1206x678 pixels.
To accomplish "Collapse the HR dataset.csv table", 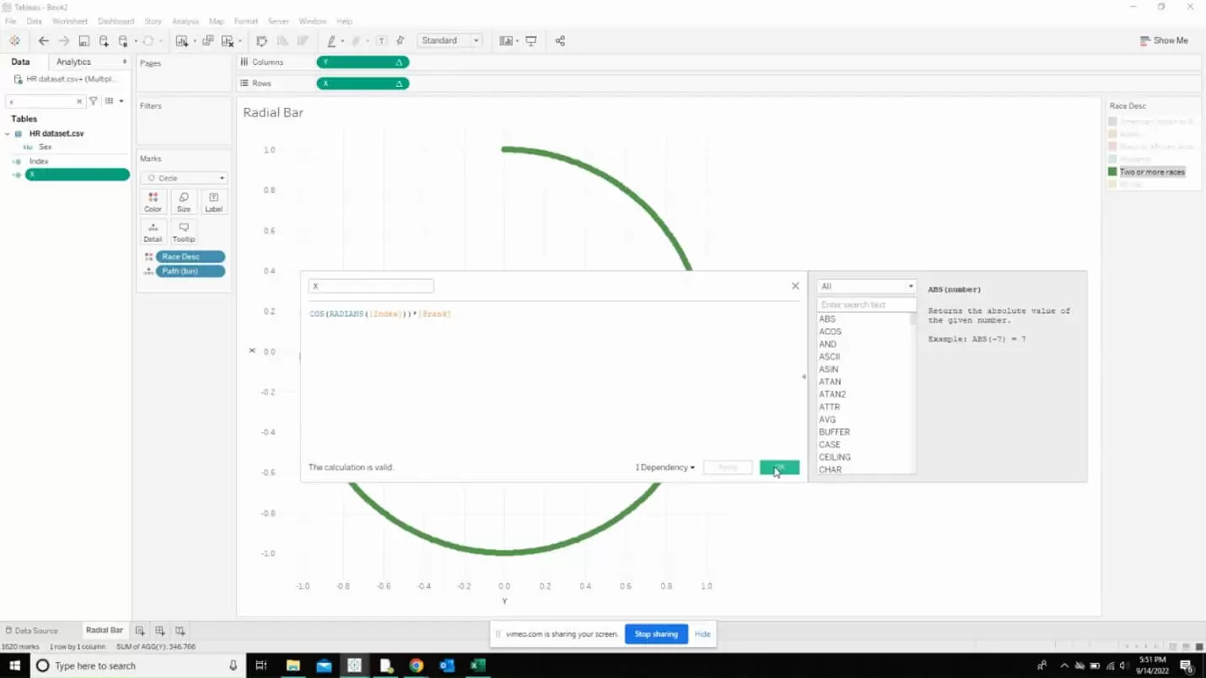I will pos(8,134).
